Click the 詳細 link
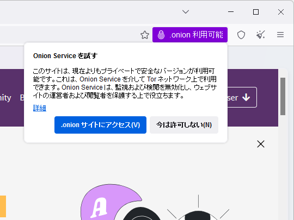The image size is (294, 220). [x=40, y=108]
